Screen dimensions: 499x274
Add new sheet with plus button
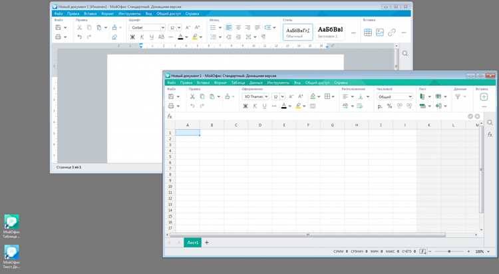(x=206, y=243)
